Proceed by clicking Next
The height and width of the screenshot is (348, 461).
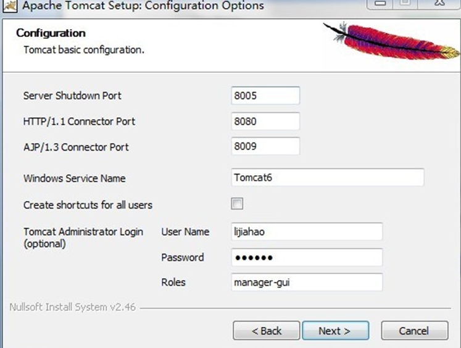coord(335,331)
